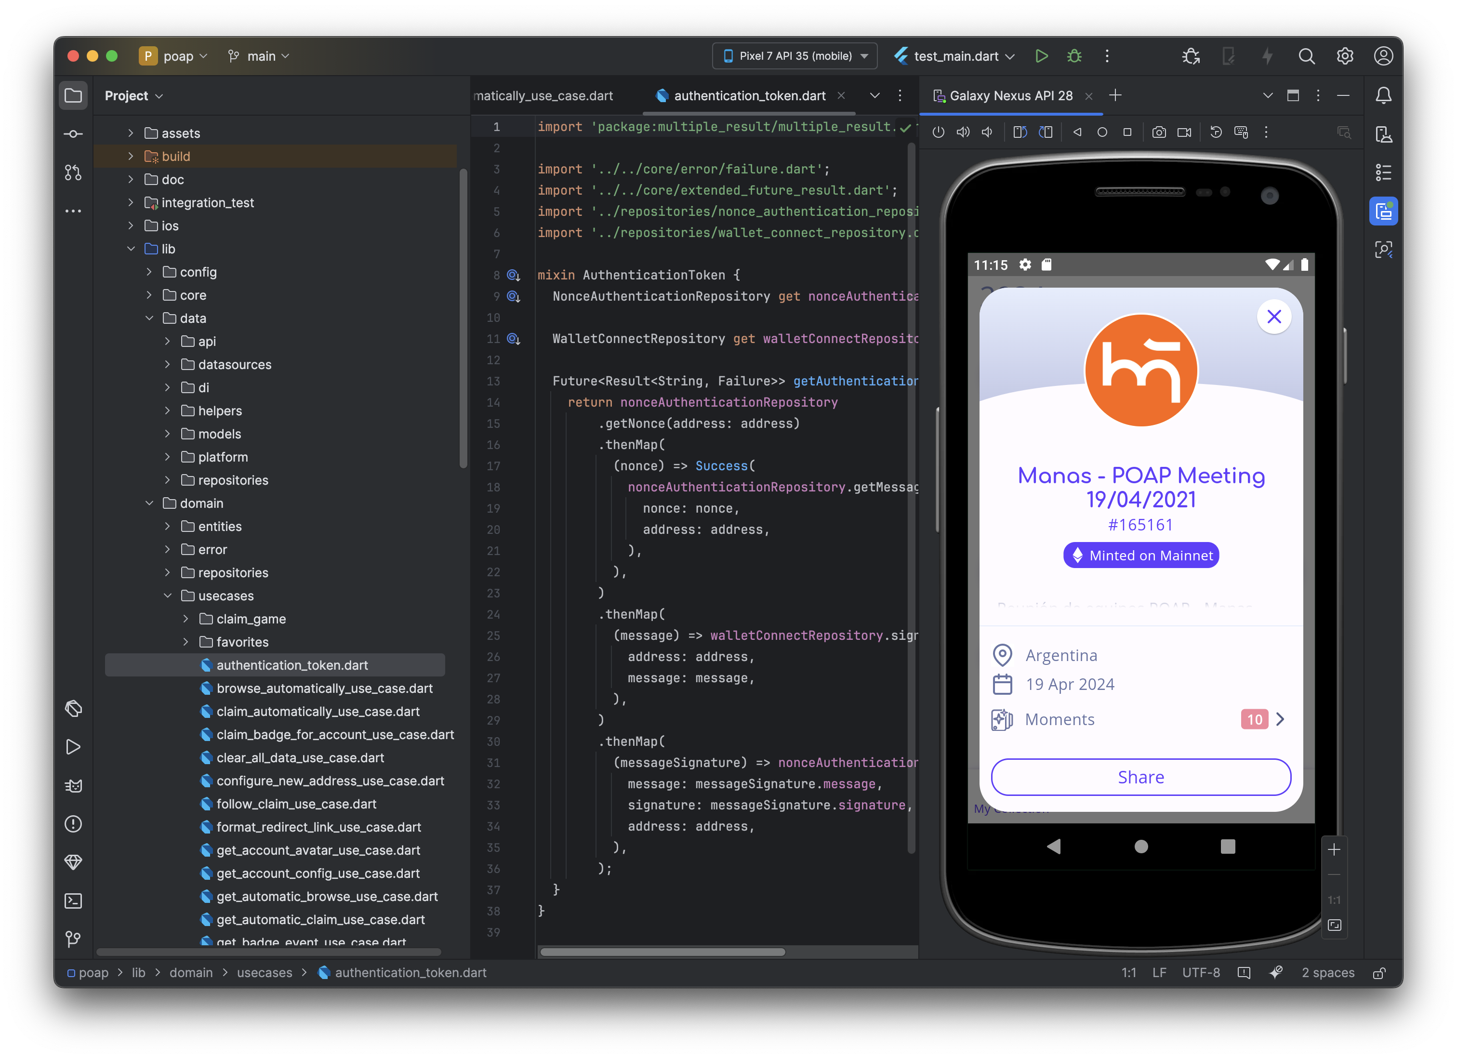Tap Android navigation back triangle
The width and height of the screenshot is (1457, 1059).
point(1054,847)
